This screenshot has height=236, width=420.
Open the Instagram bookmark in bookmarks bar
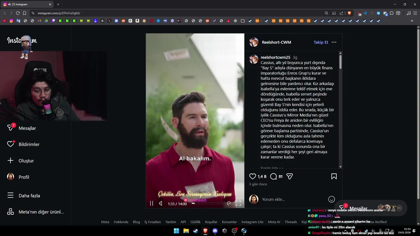click(11, 21)
